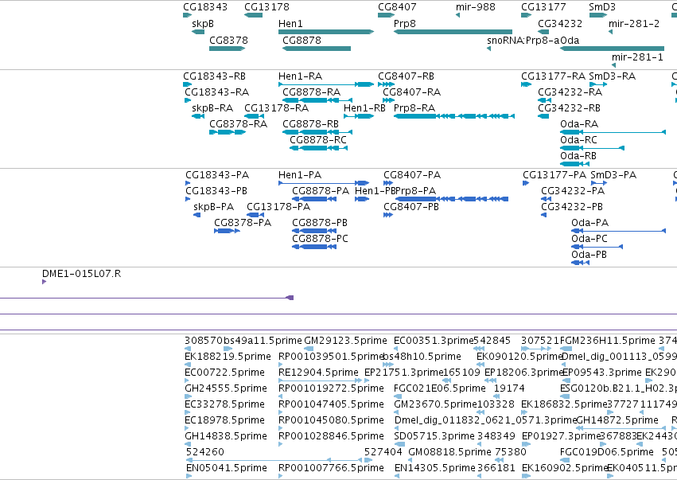677x480 pixels.
Task: Click the CG18343-PB label
Action: click(x=216, y=191)
